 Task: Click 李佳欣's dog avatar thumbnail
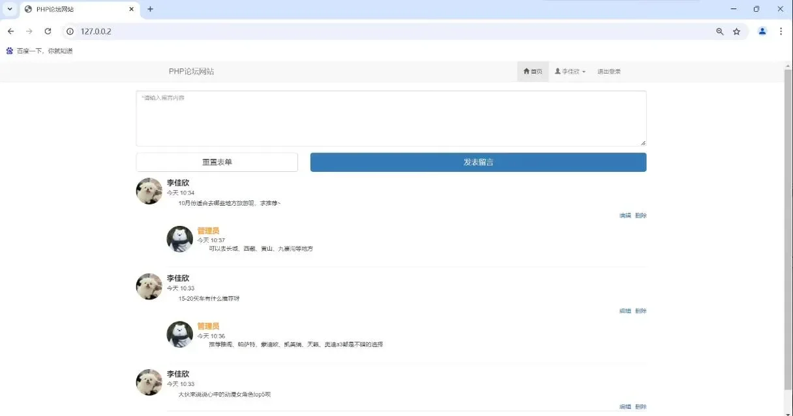[x=149, y=191]
